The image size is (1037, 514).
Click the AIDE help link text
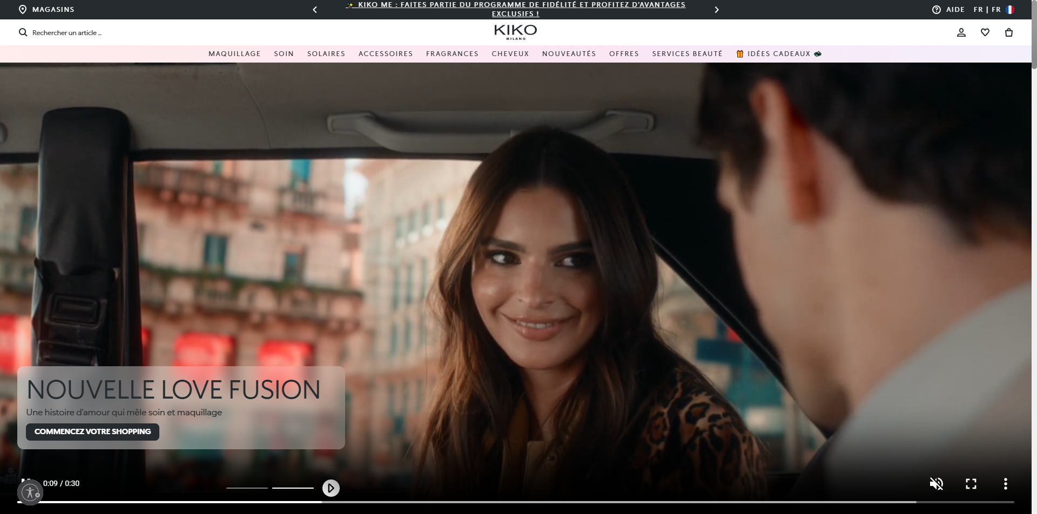point(955,10)
